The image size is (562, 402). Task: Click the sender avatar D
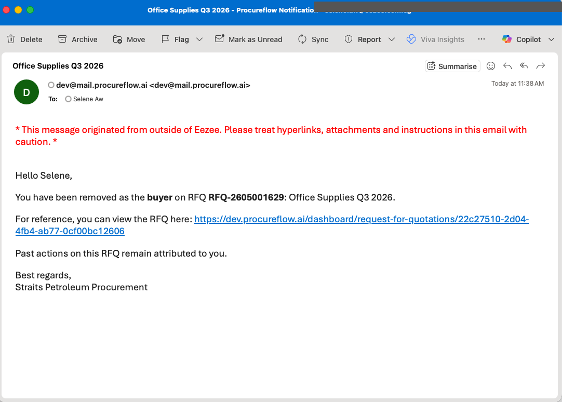26,92
